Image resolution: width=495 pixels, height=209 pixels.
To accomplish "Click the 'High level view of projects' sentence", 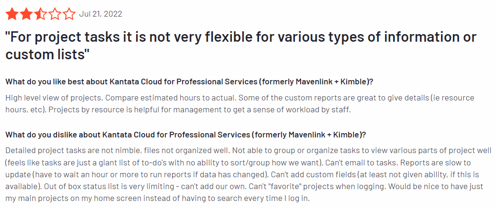I will coord(52,98).
